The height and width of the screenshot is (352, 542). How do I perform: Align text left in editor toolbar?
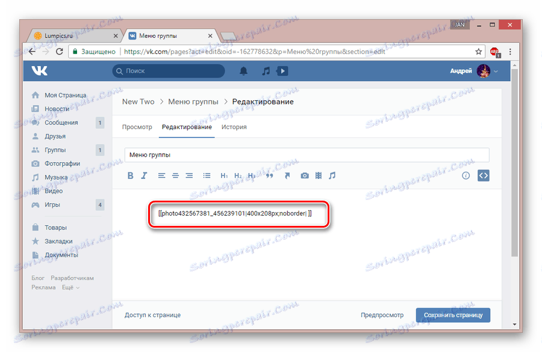[161, 175]
